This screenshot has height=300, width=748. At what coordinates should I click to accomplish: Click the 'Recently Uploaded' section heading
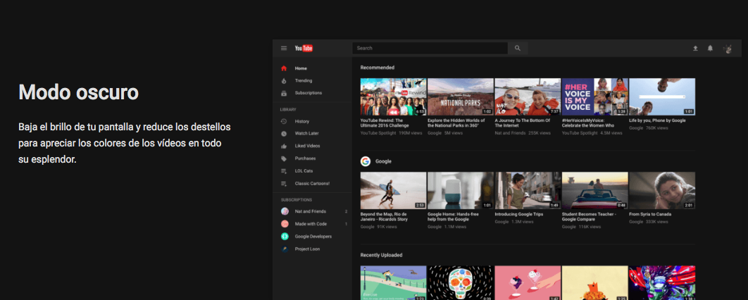pyautogui.click(x=381, y=255)
